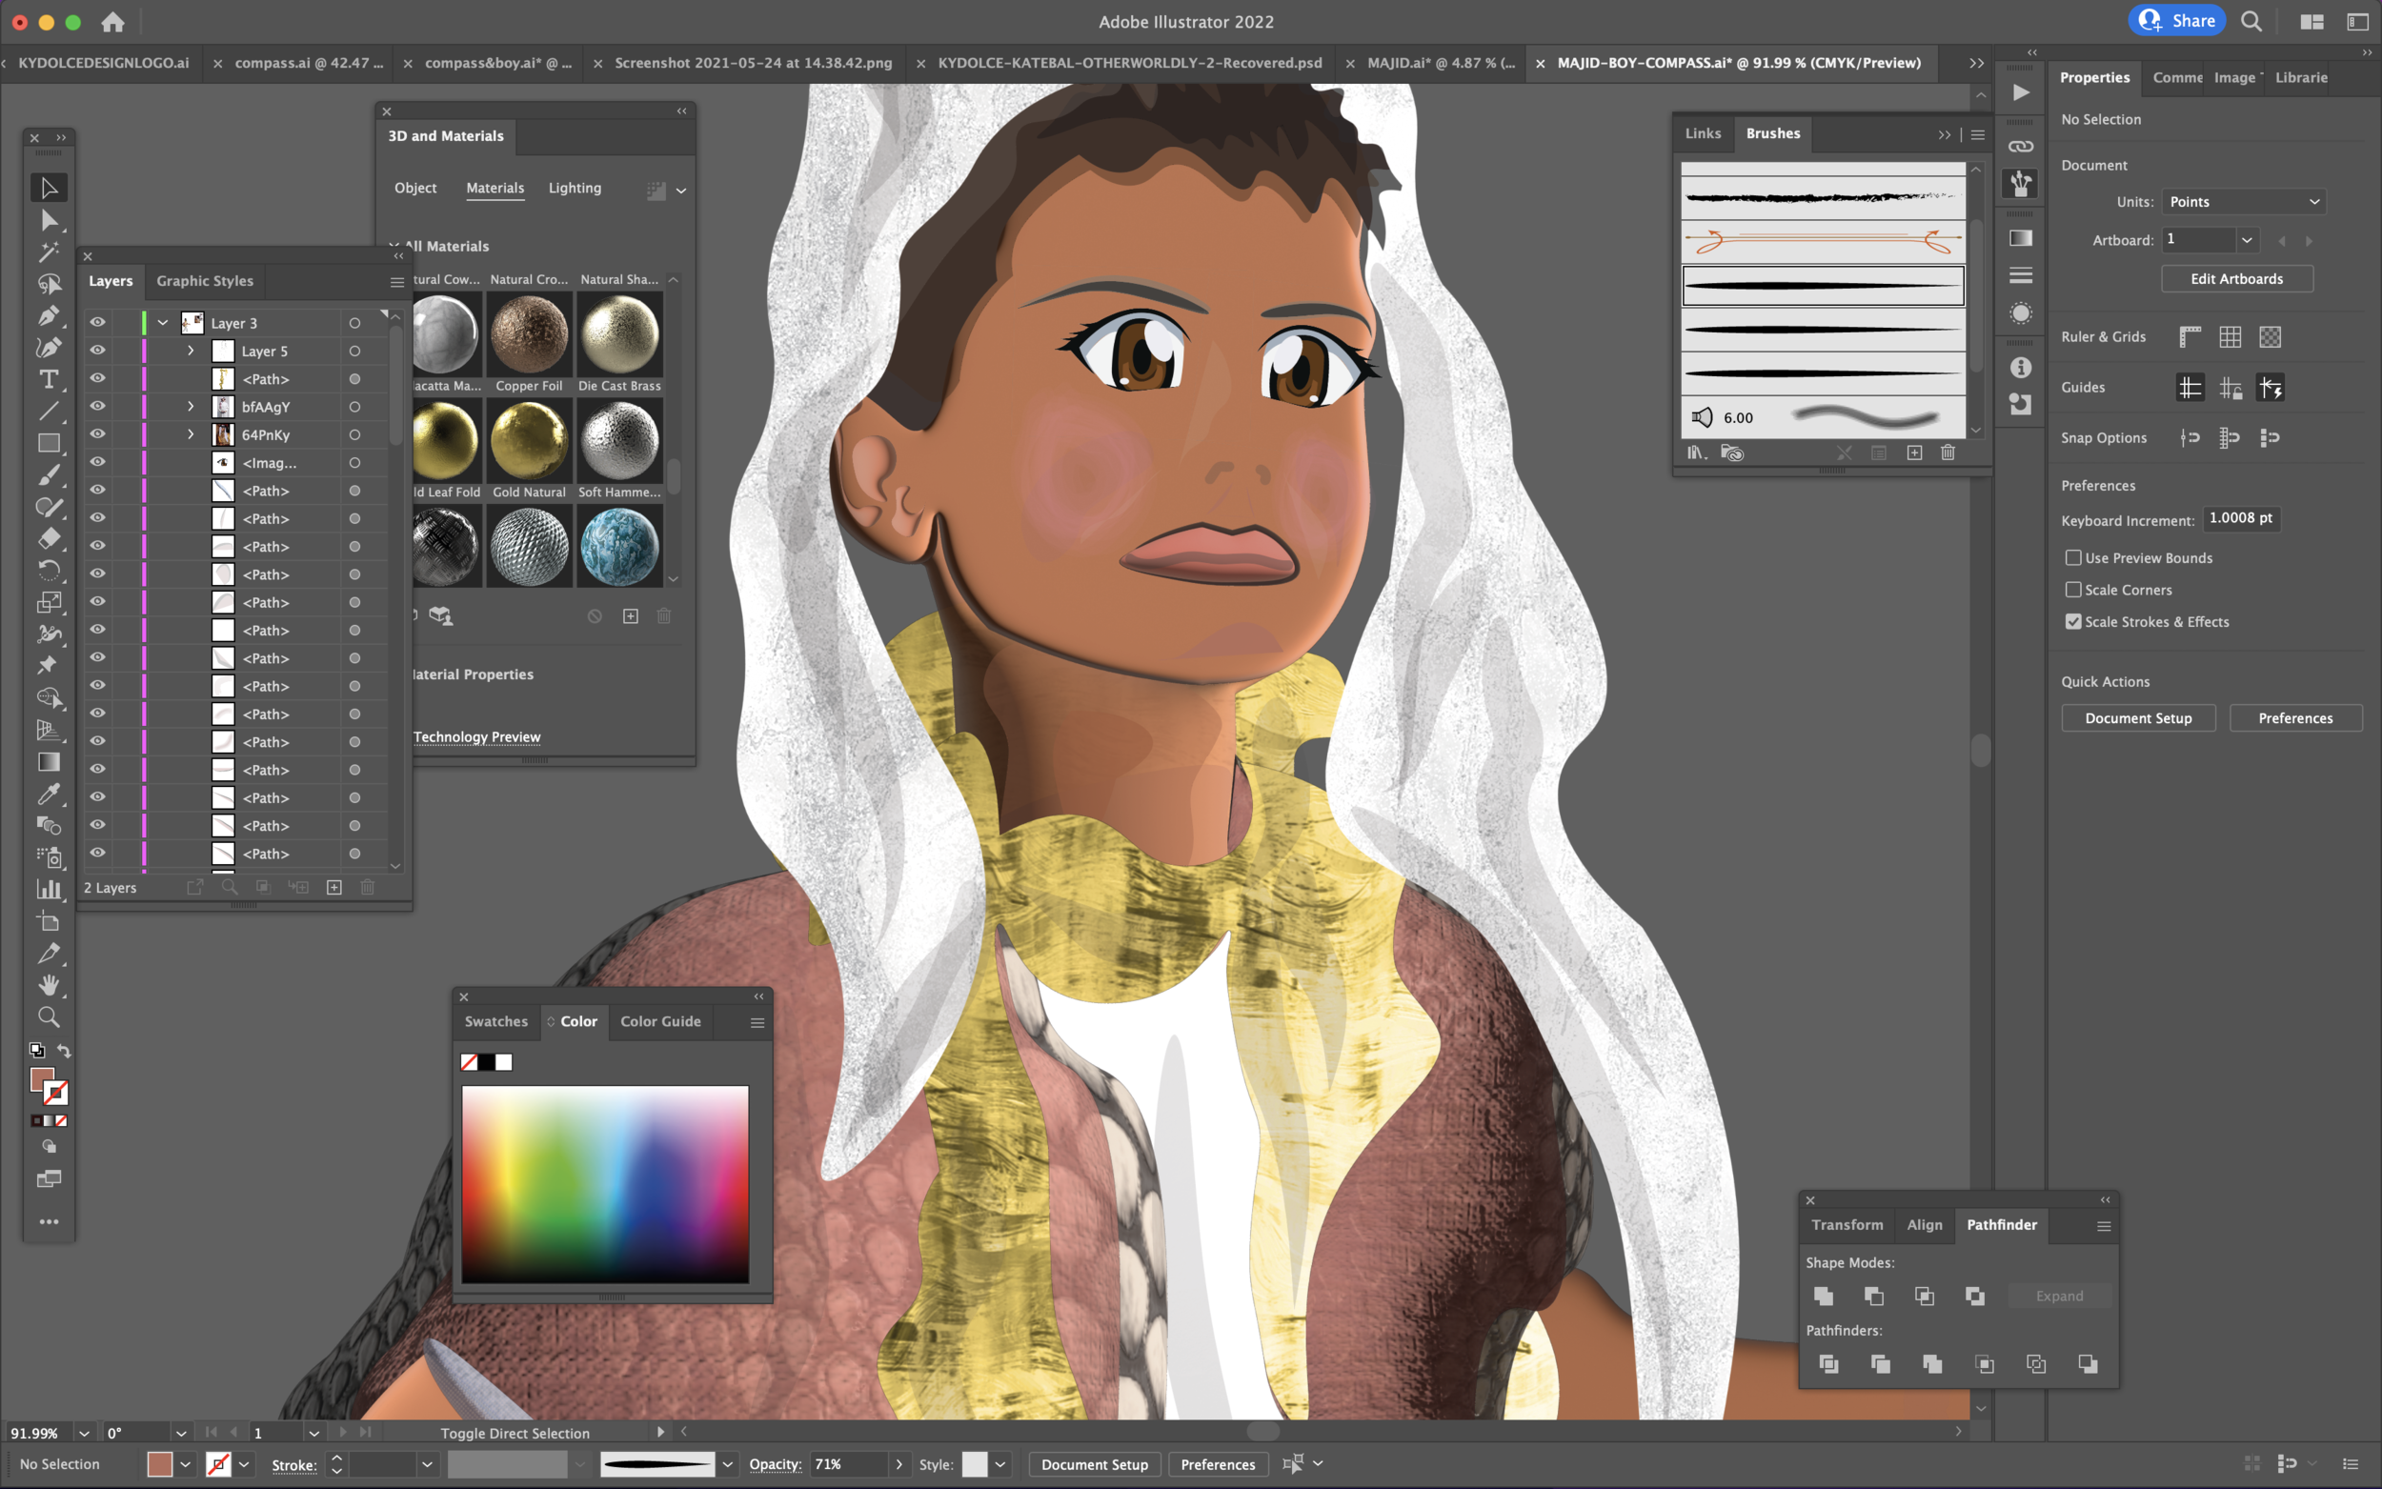Show rulers icon in Ruler & Grids

point(2189,337)
